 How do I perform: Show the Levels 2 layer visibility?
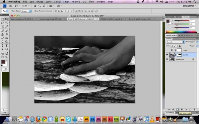pyautogui.click(x=167, y=50)
